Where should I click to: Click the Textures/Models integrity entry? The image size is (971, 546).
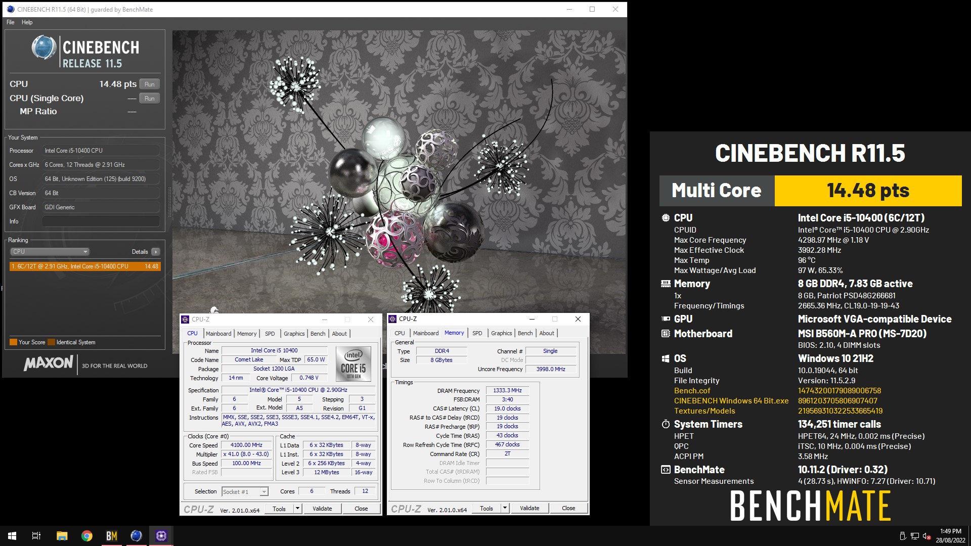(704, 411)
